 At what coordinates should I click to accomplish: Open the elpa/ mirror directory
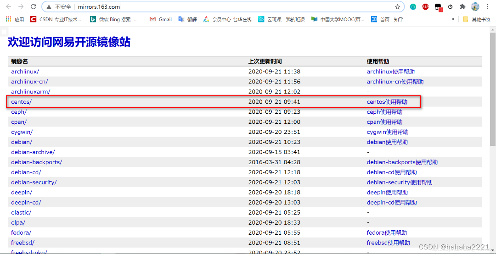click(18, 223)
